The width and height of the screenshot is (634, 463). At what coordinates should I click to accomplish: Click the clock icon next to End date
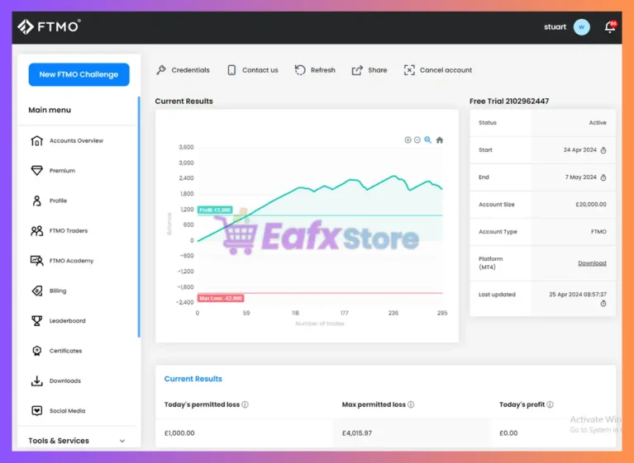tap(603, 177)
